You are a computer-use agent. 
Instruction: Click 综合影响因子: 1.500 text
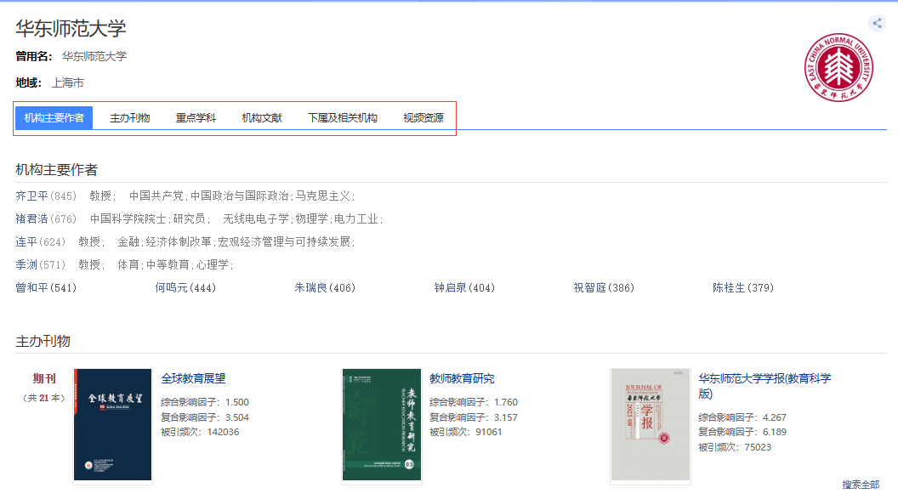point(205,402)
